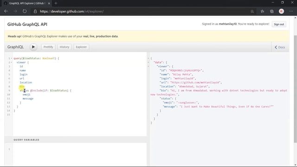Bookmark this page with the star icon
This screenshot has width=297, height=167.
click(x=252, y=11)
